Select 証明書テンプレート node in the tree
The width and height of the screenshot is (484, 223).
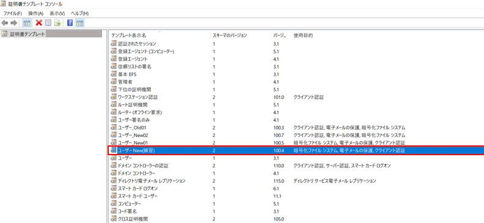[28, 34]
